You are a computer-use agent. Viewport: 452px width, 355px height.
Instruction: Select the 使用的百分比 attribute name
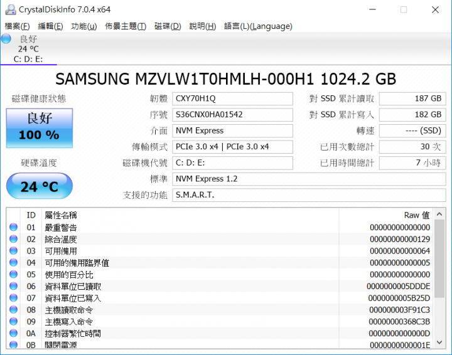click(x=69, y=275)
